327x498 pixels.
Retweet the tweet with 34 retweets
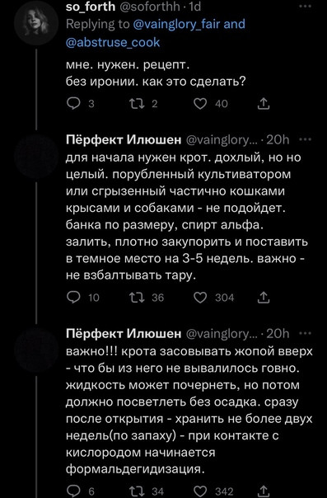tap(137, 491)
